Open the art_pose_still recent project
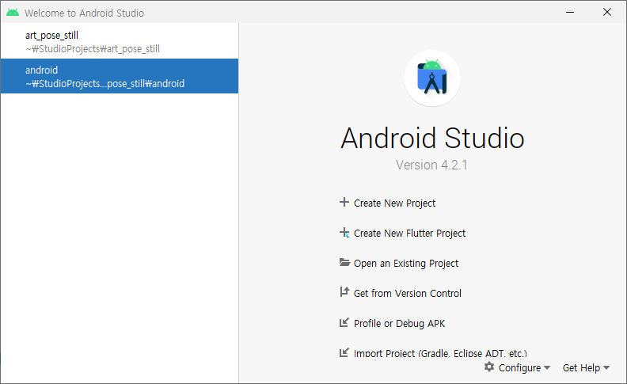The image size is (627, 384). click(x=120, y=42)
